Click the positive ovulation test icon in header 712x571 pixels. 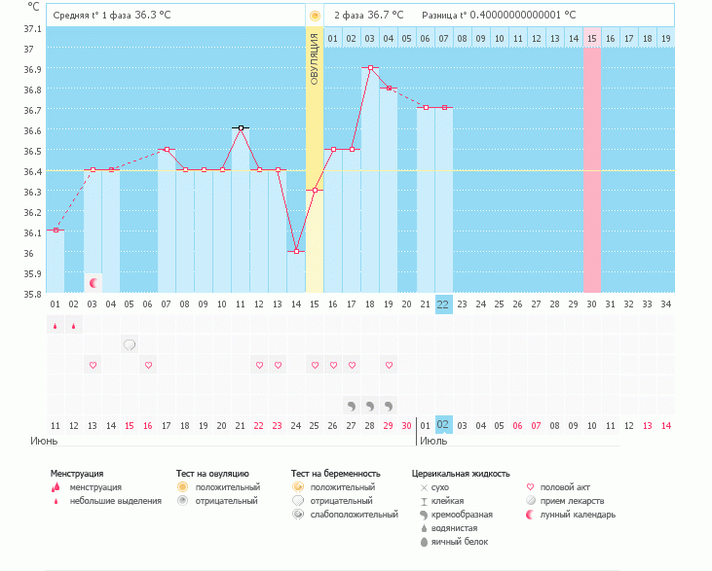click(x=314, y=16)
